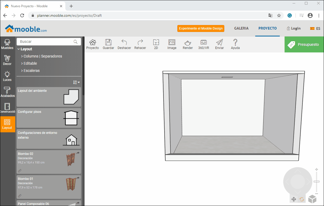The height and width of the screenshot is (206, 324).
Task: Open the 360/VR viewer
Action: click(203, 44)
